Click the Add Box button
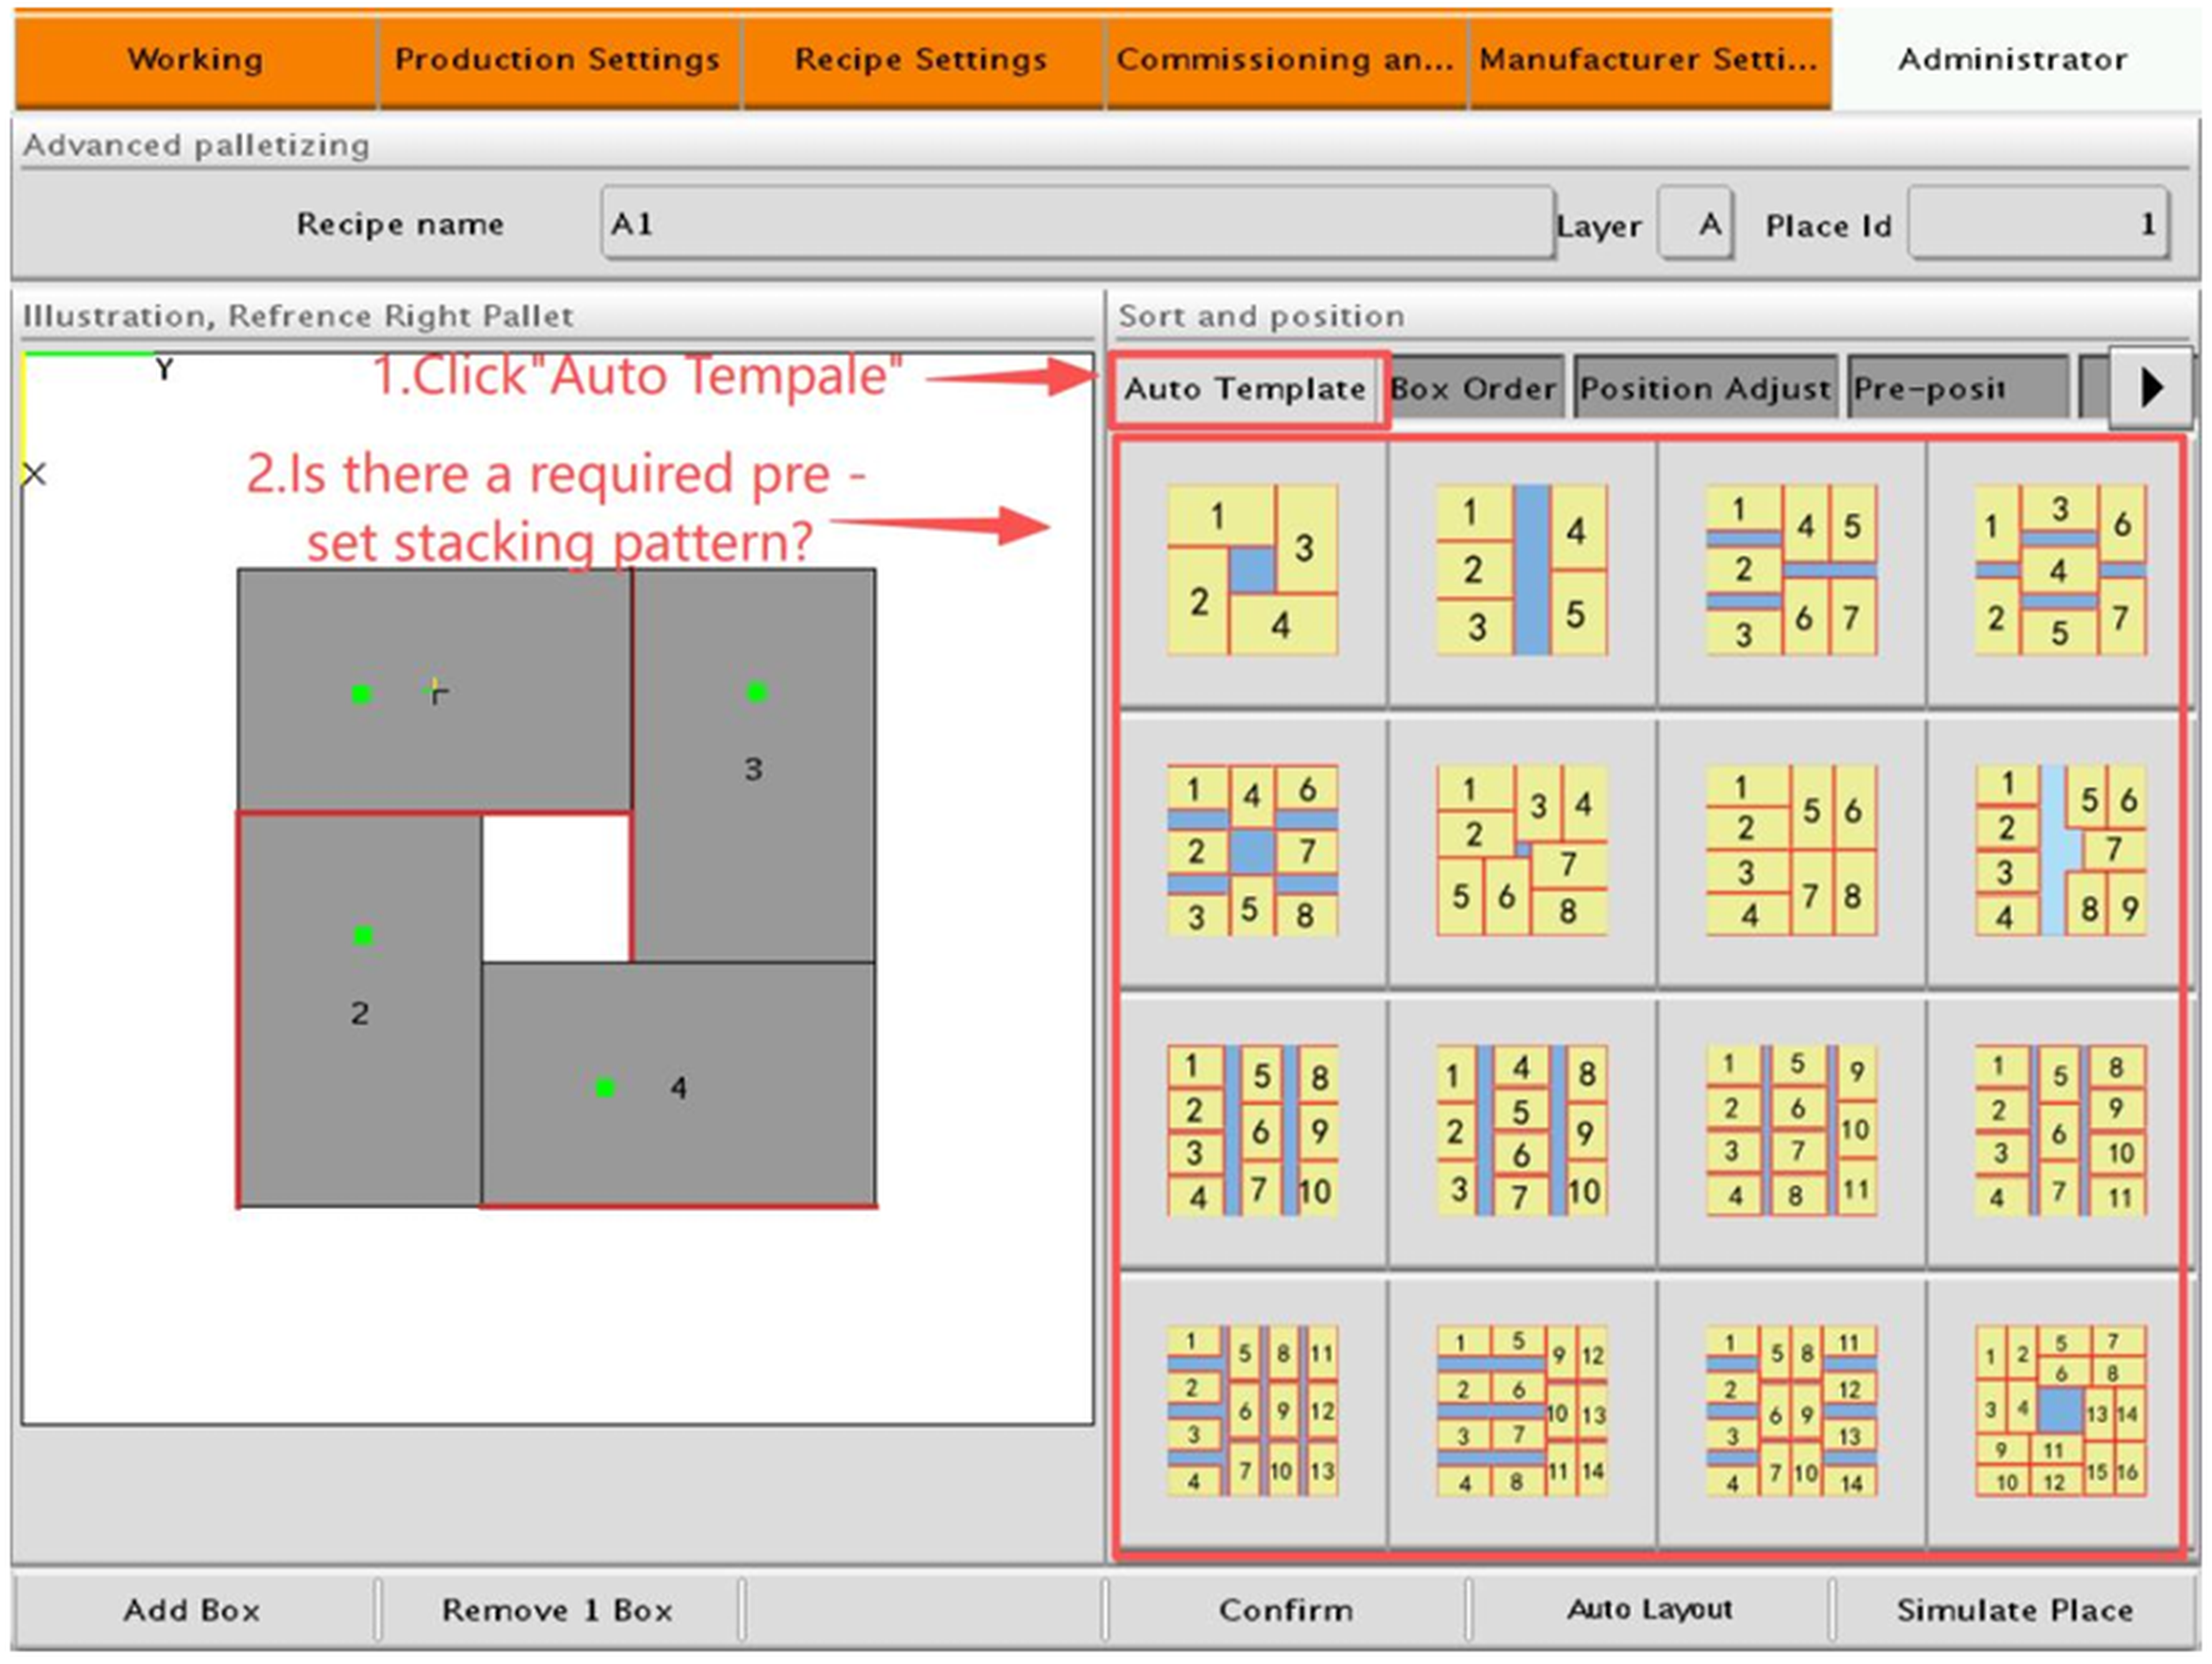Screen dimensions: 2212x1664 click(194, 1609)
